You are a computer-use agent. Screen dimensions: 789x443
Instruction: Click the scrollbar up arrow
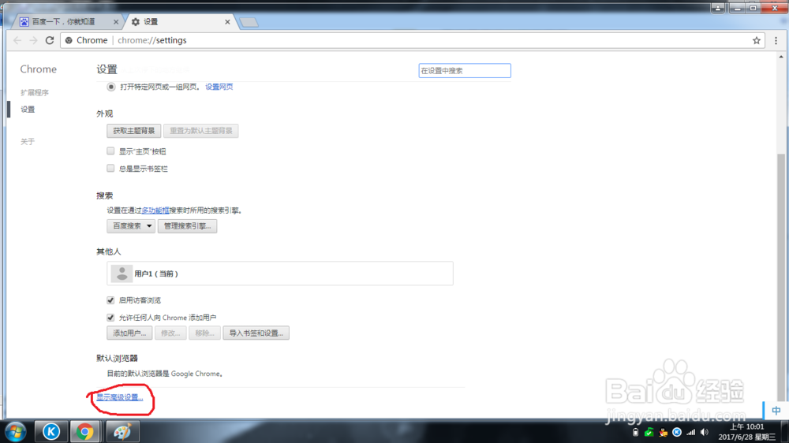click(781, 57)
